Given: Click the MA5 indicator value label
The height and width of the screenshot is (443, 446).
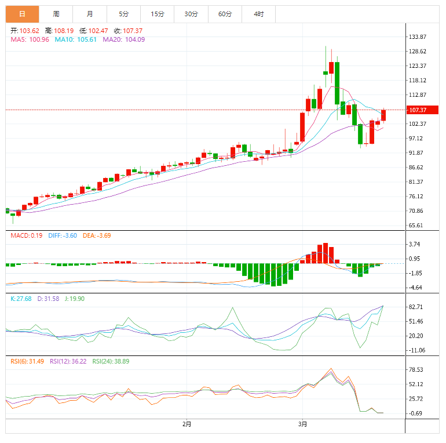Looking at the screenshot, I should coord(29,39).
